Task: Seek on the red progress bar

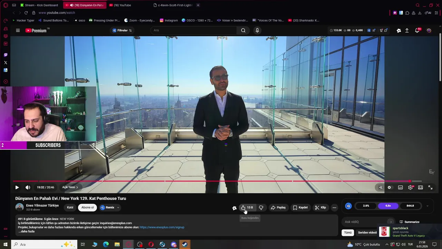Action: click(217, 181)
